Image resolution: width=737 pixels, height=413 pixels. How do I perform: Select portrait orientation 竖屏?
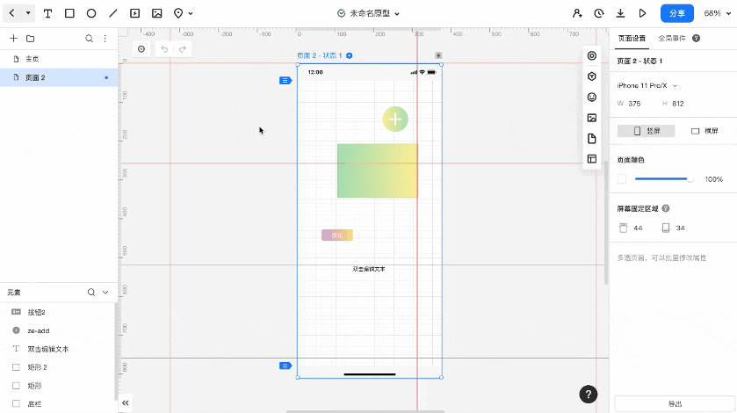click(x=646, y=131)
